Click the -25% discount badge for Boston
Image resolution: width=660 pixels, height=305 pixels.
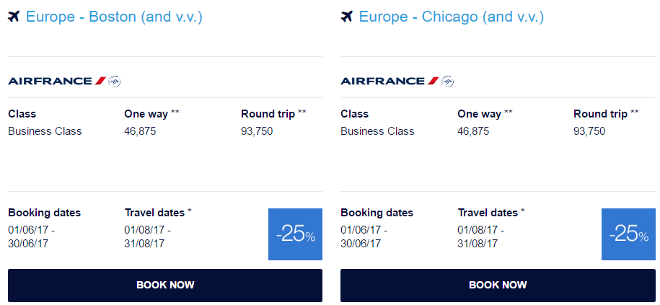(296, 234)
